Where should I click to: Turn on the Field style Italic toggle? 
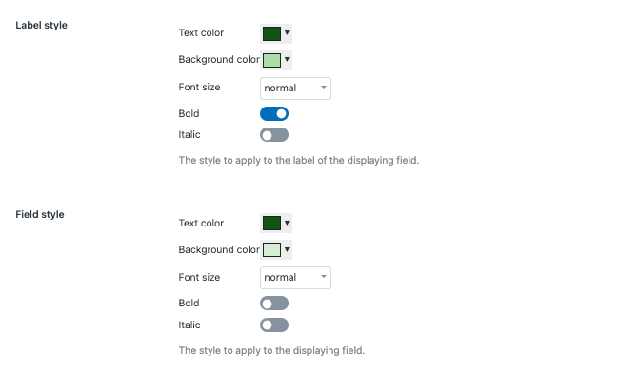tap(274, 325)
